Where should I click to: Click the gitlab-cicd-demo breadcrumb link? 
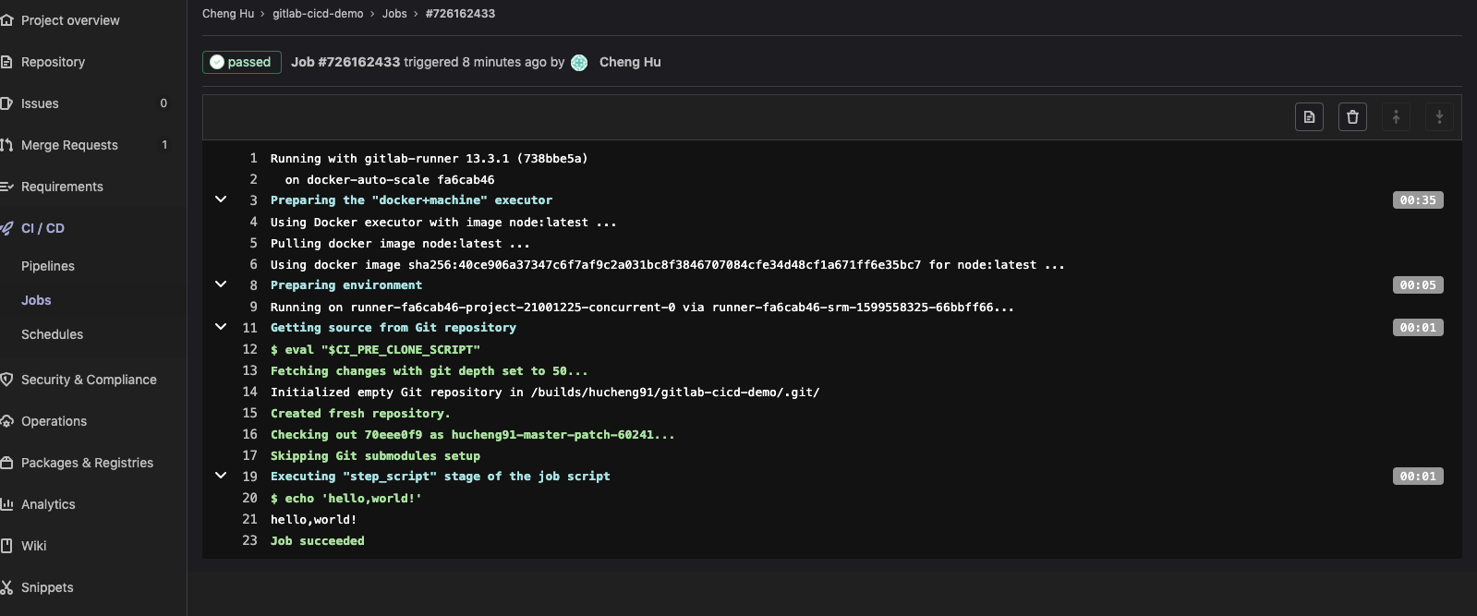click(318, 14)
